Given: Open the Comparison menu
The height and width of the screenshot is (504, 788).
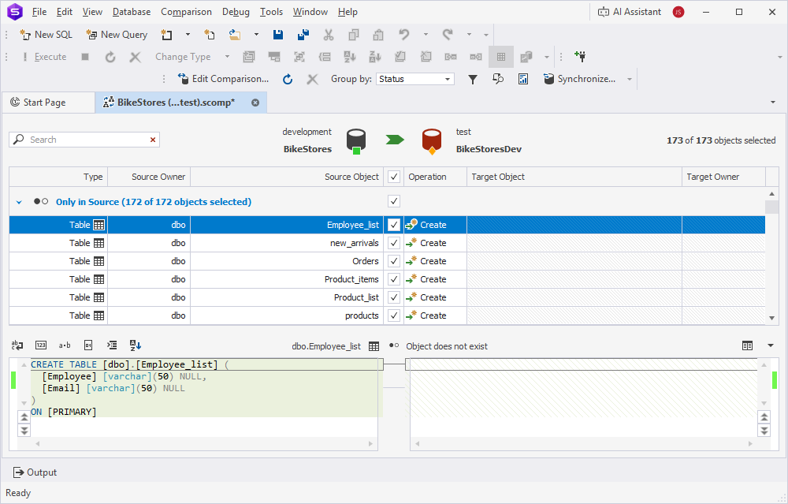Looking at the screenshot, I should pyautogui.click(x=186, y=11).
